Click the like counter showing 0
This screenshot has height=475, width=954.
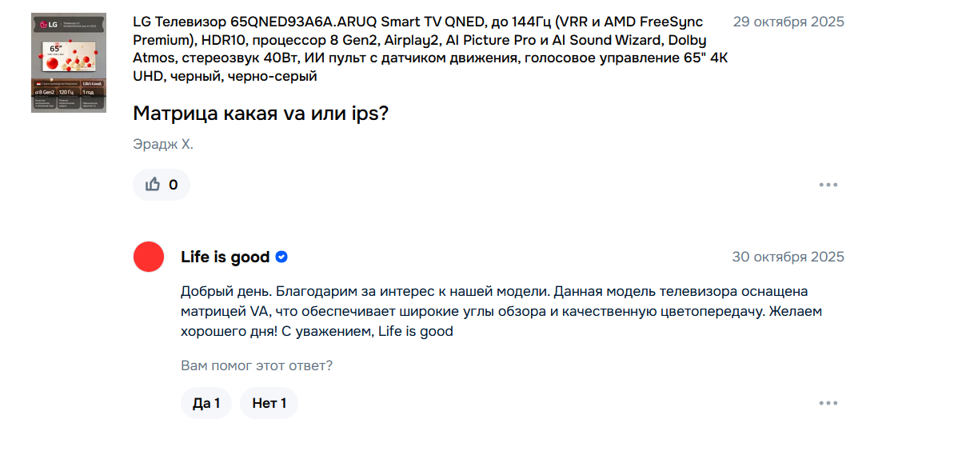coord(174,185)
